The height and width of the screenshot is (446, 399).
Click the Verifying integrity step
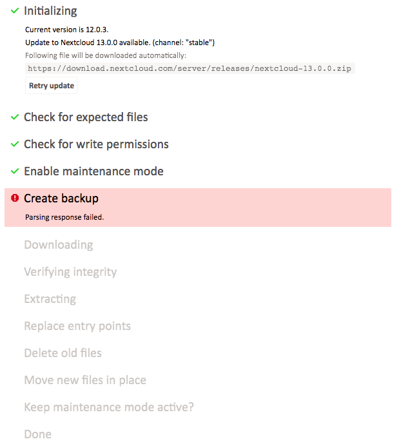click(x=70, y=272)
